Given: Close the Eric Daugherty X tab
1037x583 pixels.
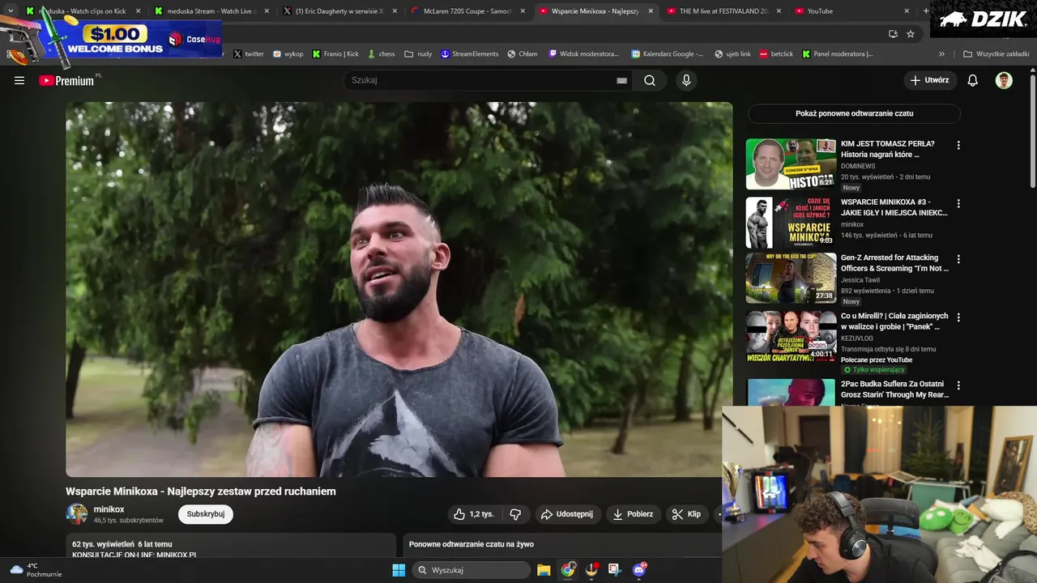Looking at the screenshot, I should 395,11.
